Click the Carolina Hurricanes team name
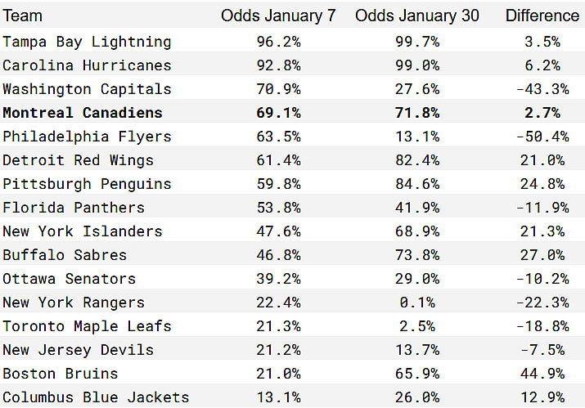Screen dimensions: 585x408 (87, 65)
